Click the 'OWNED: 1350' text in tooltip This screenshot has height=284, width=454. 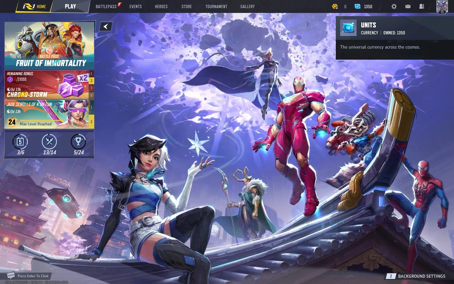(394, 33)
